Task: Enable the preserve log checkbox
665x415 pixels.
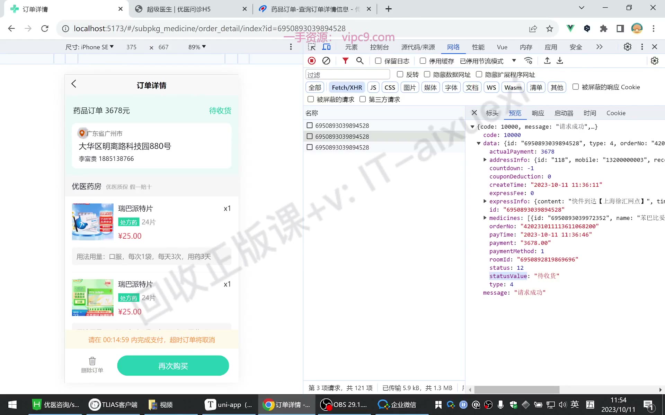Action: pos(378,61)
